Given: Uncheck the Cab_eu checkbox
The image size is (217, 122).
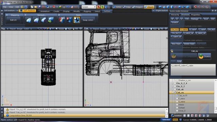Looking at the screenshot, I should [175, 93].
